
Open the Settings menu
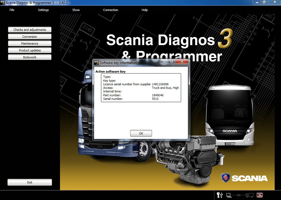[43, 10]
